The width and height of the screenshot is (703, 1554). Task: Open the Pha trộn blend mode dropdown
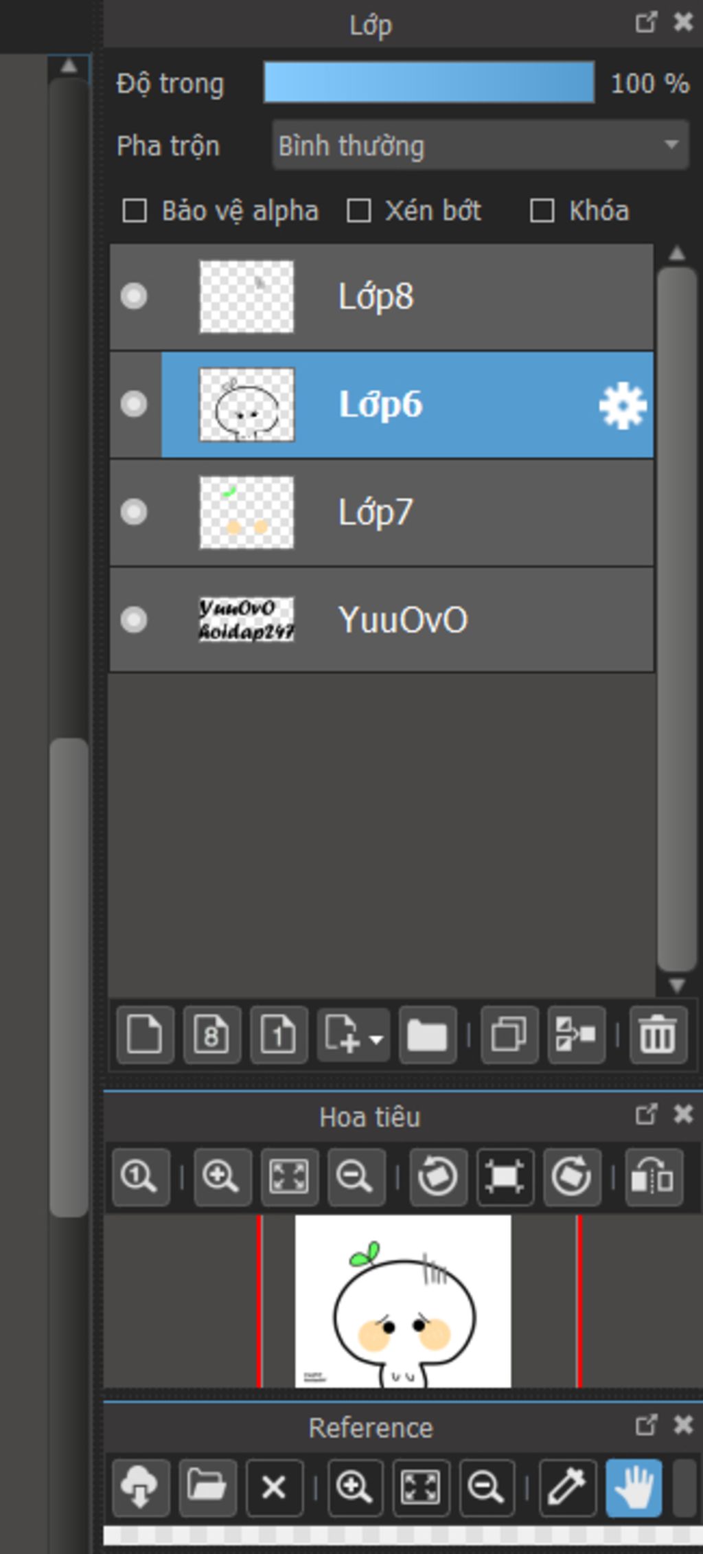coord(480,145)
